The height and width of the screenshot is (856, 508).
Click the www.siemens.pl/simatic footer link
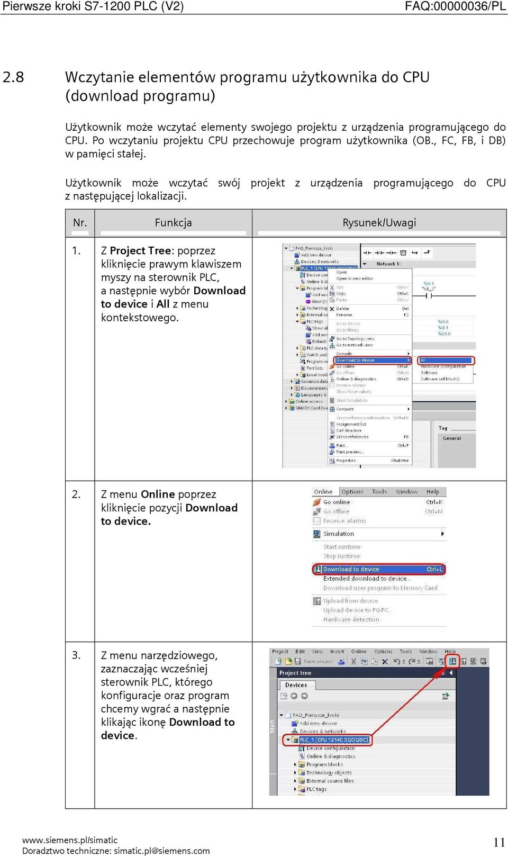tap(70, 840)
